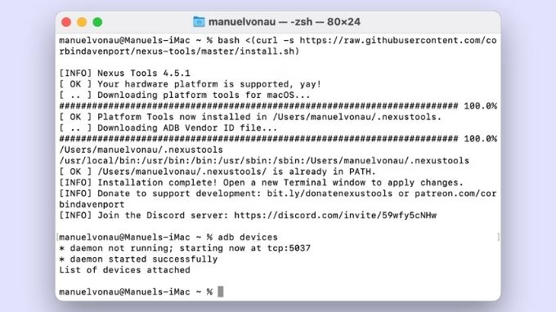Screen dimensions: 556x312
Task: Click the window title 'manuelvonau — -zsh — 80×24'
Action: (285, 22)
